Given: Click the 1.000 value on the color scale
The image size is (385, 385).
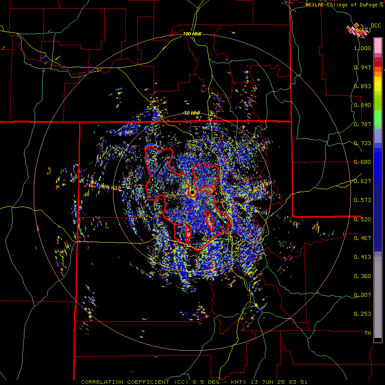Looking at the screenshot, I should click(362, 48).
